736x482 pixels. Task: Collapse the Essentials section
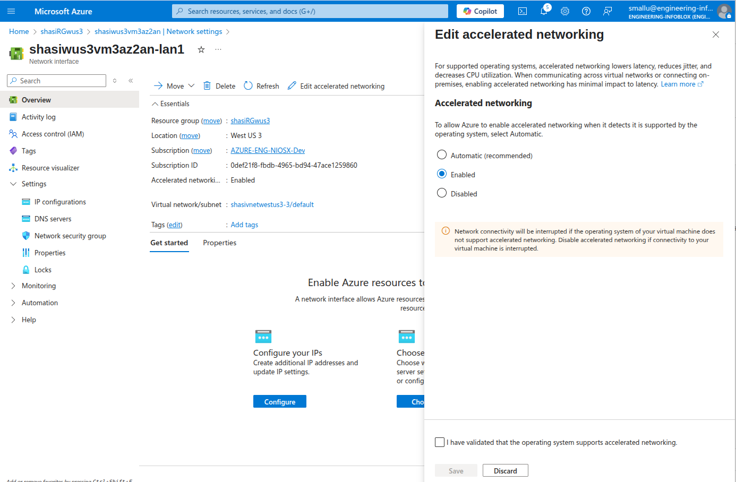170,104
